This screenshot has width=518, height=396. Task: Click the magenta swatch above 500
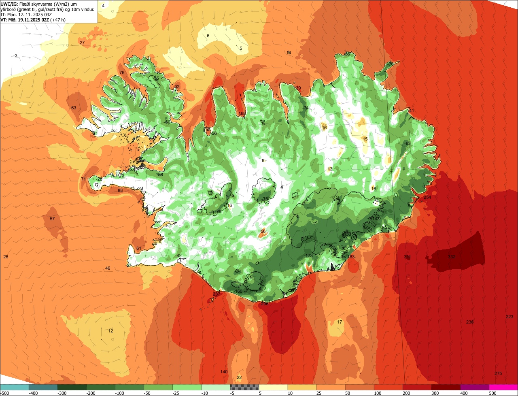click(x=503, y=387)
